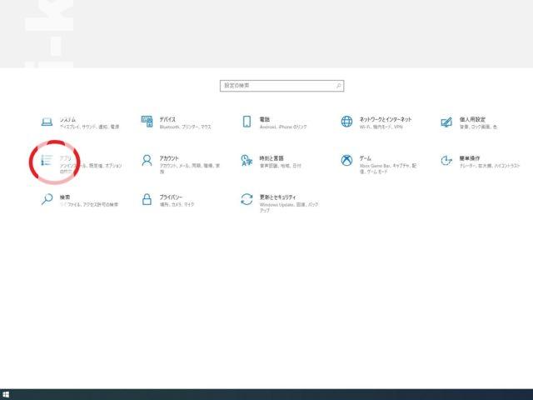
Task: Open the プライバシー padlock icon
Action: 147,199
